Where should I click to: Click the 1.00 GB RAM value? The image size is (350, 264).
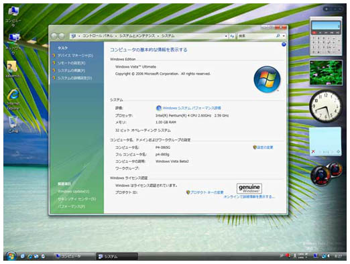166,123
